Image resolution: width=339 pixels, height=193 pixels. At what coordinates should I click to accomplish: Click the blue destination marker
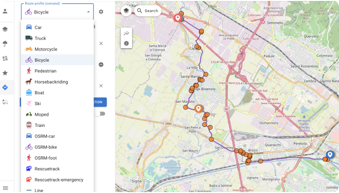tap(330, 154)
